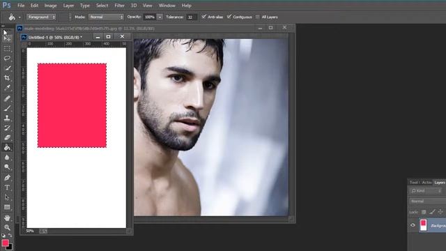Viewport: 446px width, 251px height.
Task: Swap foreground and background colors
Action: point(10,236)
